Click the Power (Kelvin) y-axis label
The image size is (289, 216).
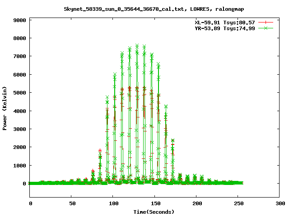pos(5,108)
